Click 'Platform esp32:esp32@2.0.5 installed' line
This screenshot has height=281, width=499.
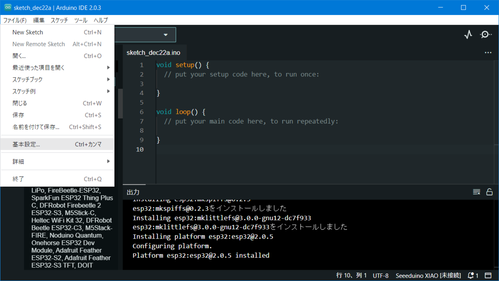tap(201, 255)
